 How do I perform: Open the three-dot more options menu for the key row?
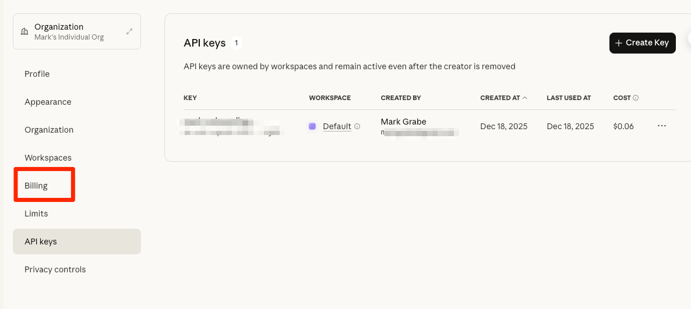[x=661, y=126]
